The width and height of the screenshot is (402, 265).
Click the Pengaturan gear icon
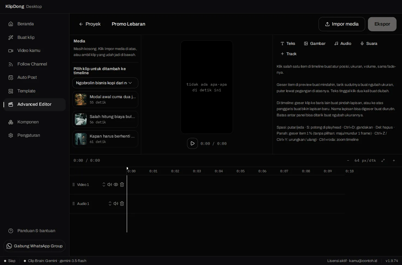point(11,135)
